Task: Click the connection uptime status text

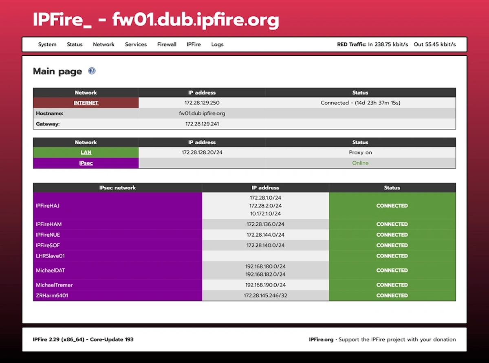Action: coord(360,103)
